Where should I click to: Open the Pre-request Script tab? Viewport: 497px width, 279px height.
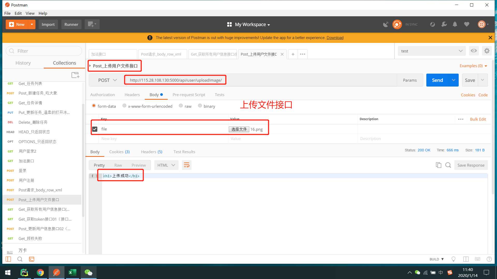click(189, 95)
